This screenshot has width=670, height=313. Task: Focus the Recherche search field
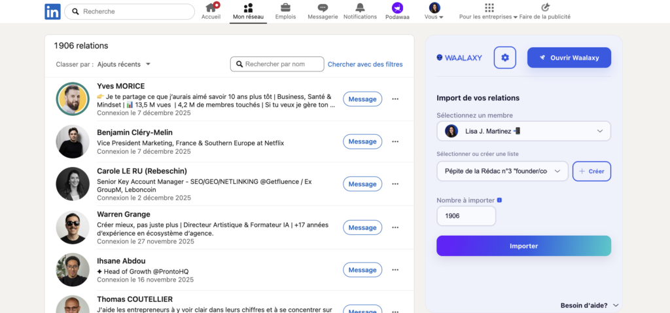(x=130, y=12)
